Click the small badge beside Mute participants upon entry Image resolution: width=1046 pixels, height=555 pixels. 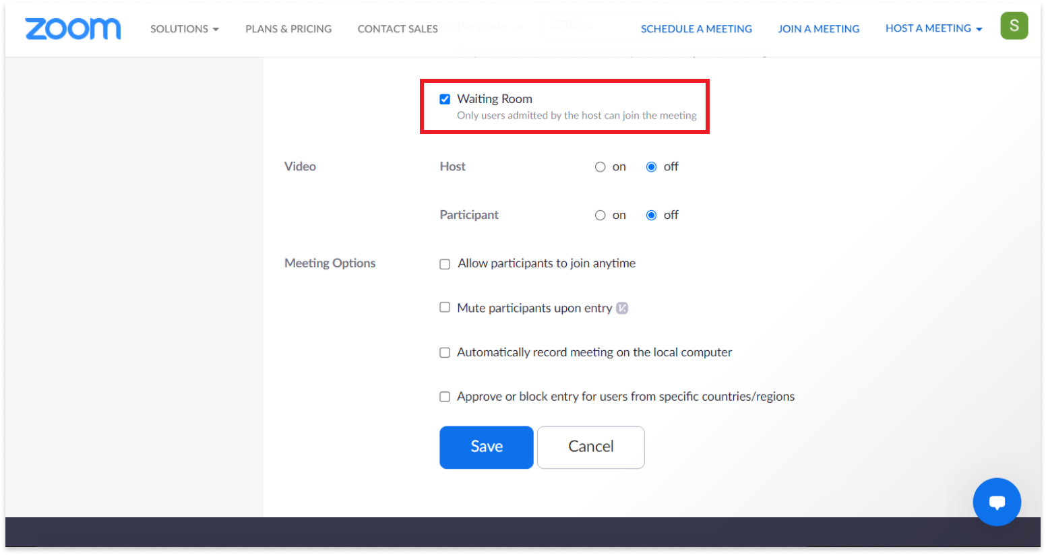(x=622, y=308)
